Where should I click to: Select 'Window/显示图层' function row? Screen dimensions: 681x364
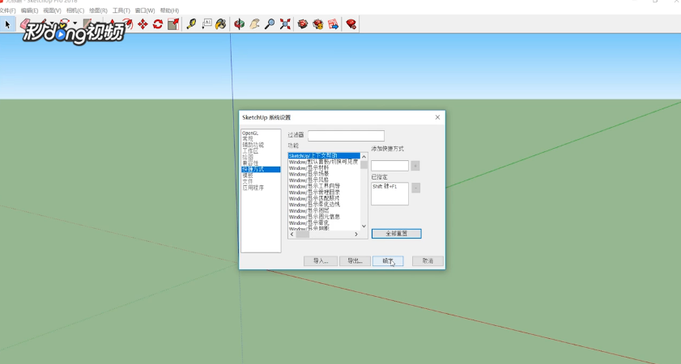coord(324,210)
